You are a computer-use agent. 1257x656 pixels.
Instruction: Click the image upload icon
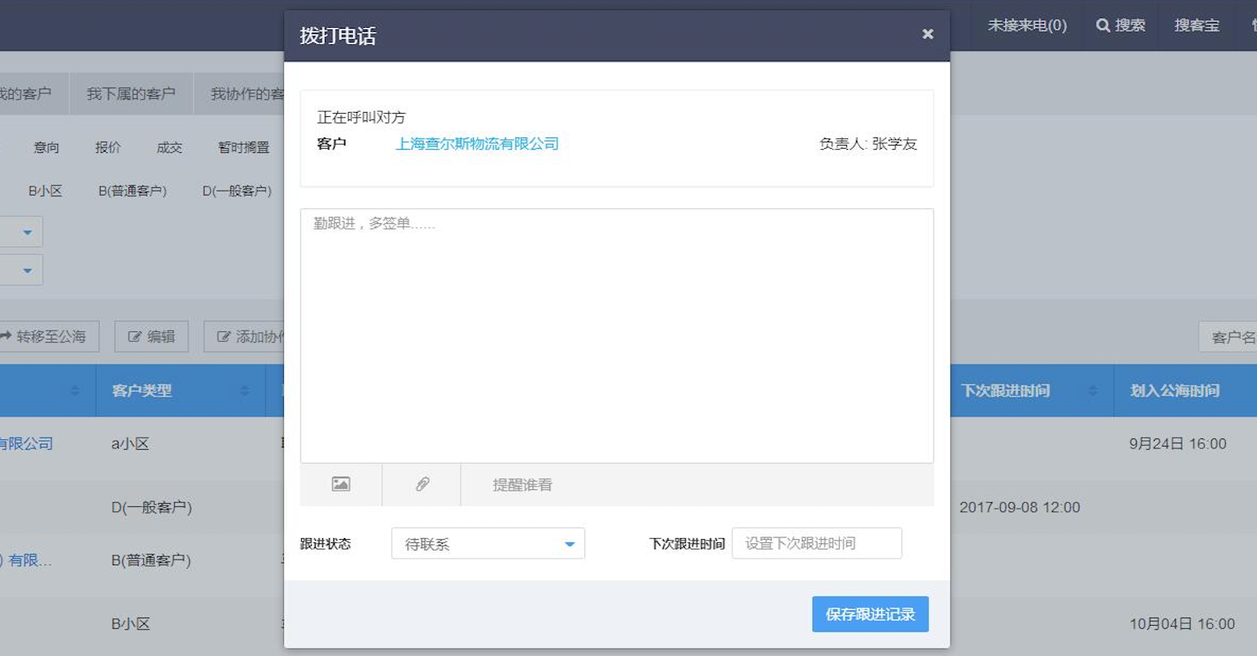pos(340,484)
